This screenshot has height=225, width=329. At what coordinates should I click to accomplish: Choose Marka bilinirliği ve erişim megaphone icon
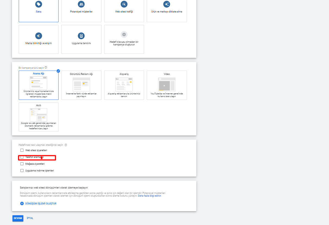pos(39,36)
